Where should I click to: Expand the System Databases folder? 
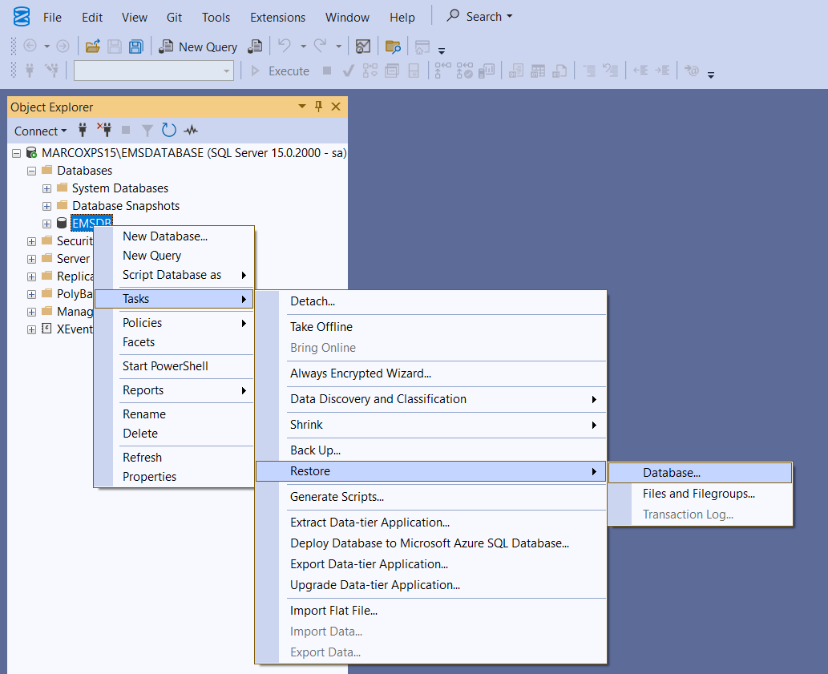coord(46,188)
